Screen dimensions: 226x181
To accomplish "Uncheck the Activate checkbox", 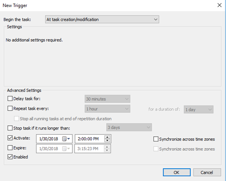I will tap(10, 138).
